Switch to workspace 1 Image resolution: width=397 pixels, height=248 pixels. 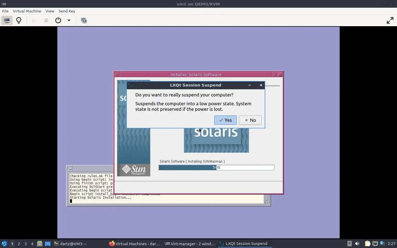[x=12, y=244]
